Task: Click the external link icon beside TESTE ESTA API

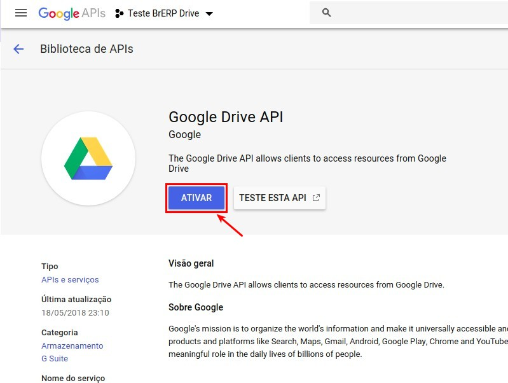Action: point(317,198)
